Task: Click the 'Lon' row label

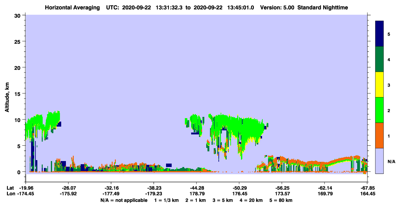Action: (x=11, y=194)
